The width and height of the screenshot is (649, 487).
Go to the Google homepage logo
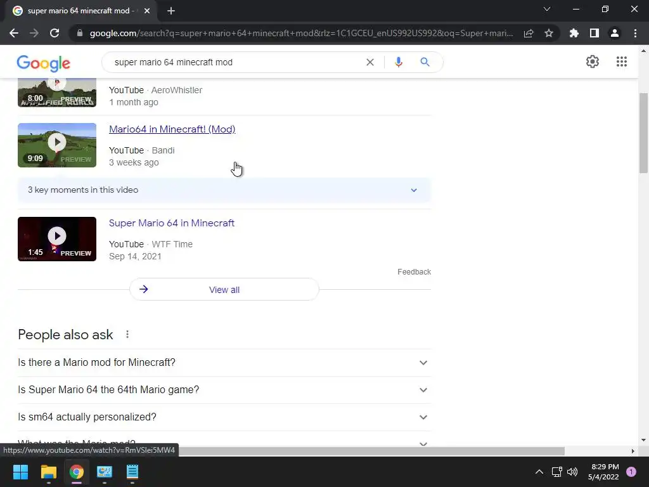(x=44, y=63)
